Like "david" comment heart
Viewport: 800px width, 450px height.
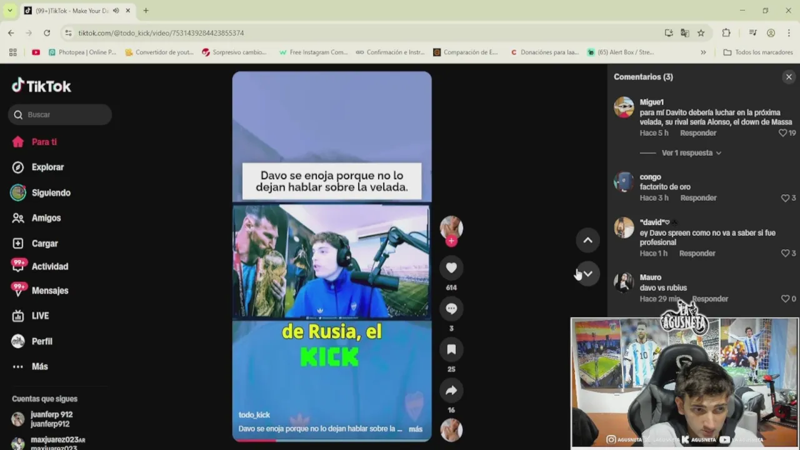point(785,253)
